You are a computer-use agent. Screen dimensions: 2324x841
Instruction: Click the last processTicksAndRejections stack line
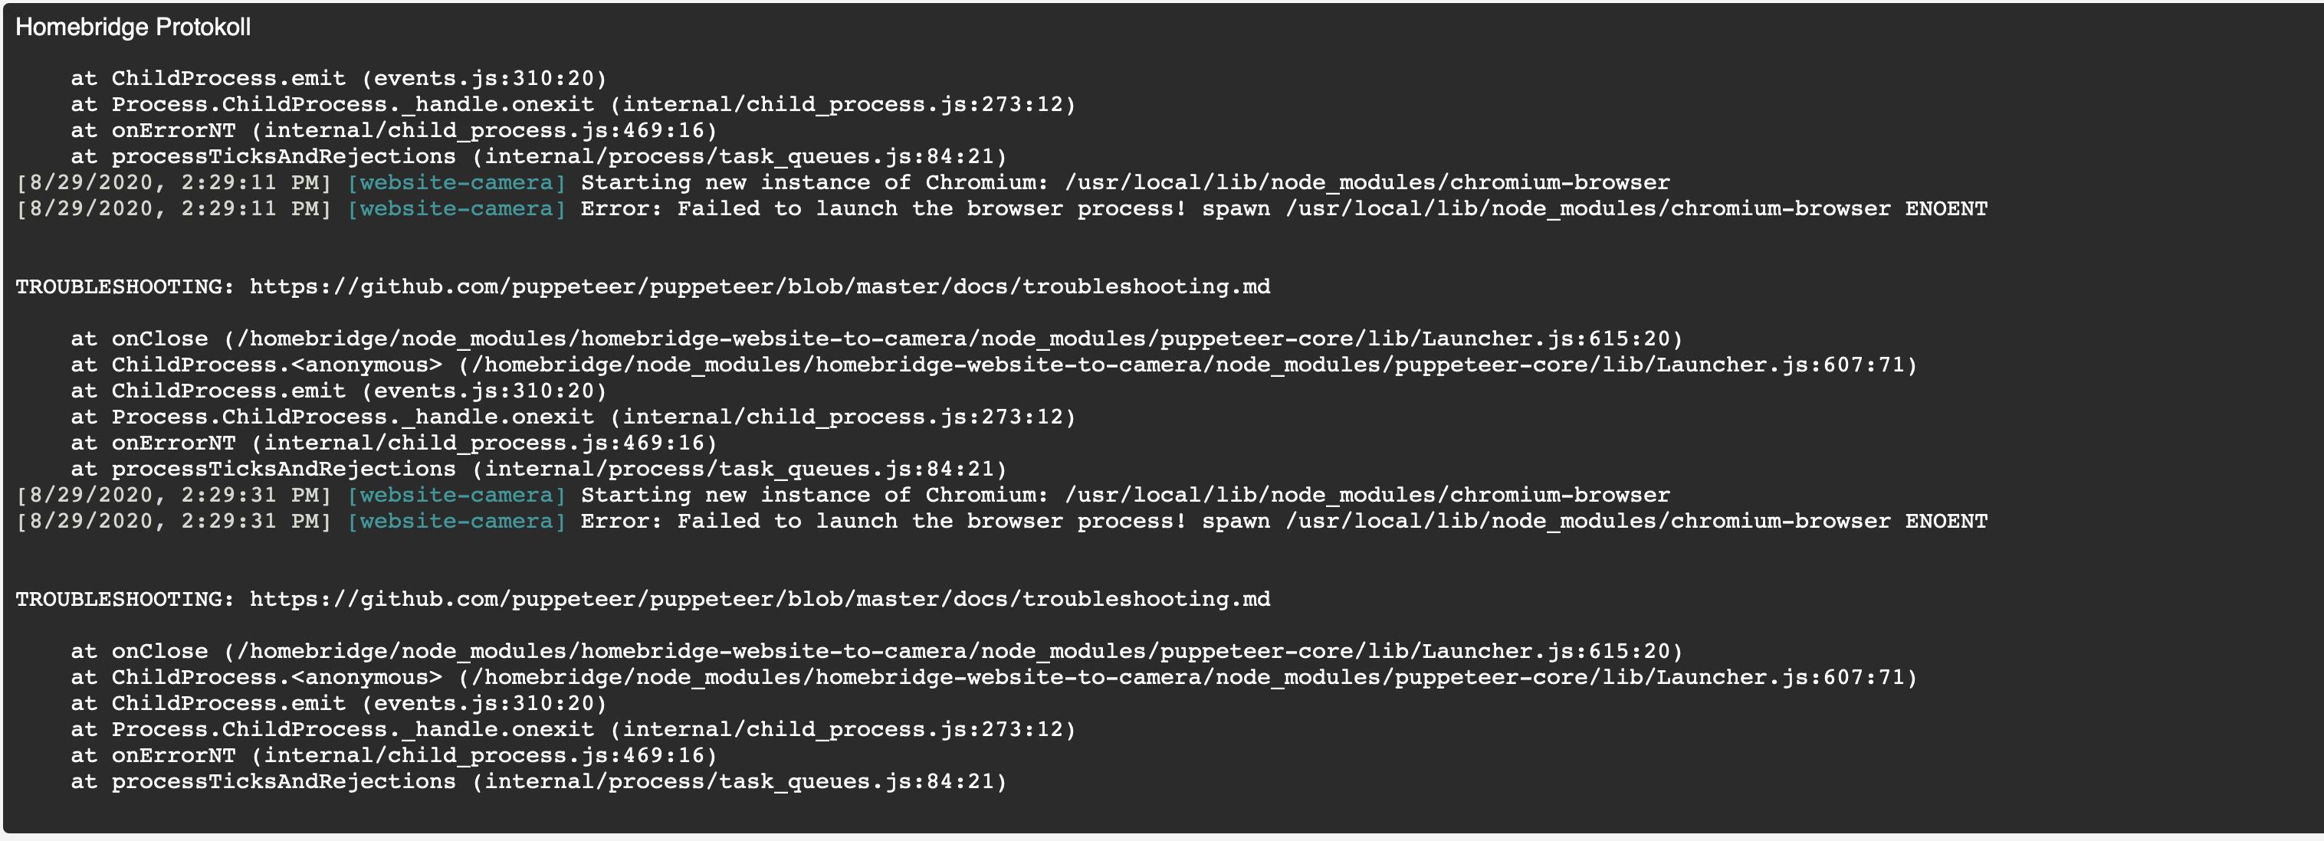point(538,781)
